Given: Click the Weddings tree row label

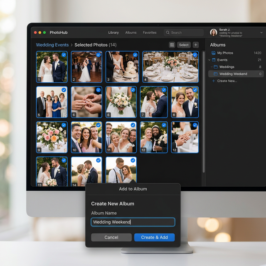Looking at the screenshot, I should pos(227,67).
